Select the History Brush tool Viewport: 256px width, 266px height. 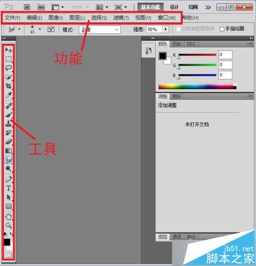point(9,132)
